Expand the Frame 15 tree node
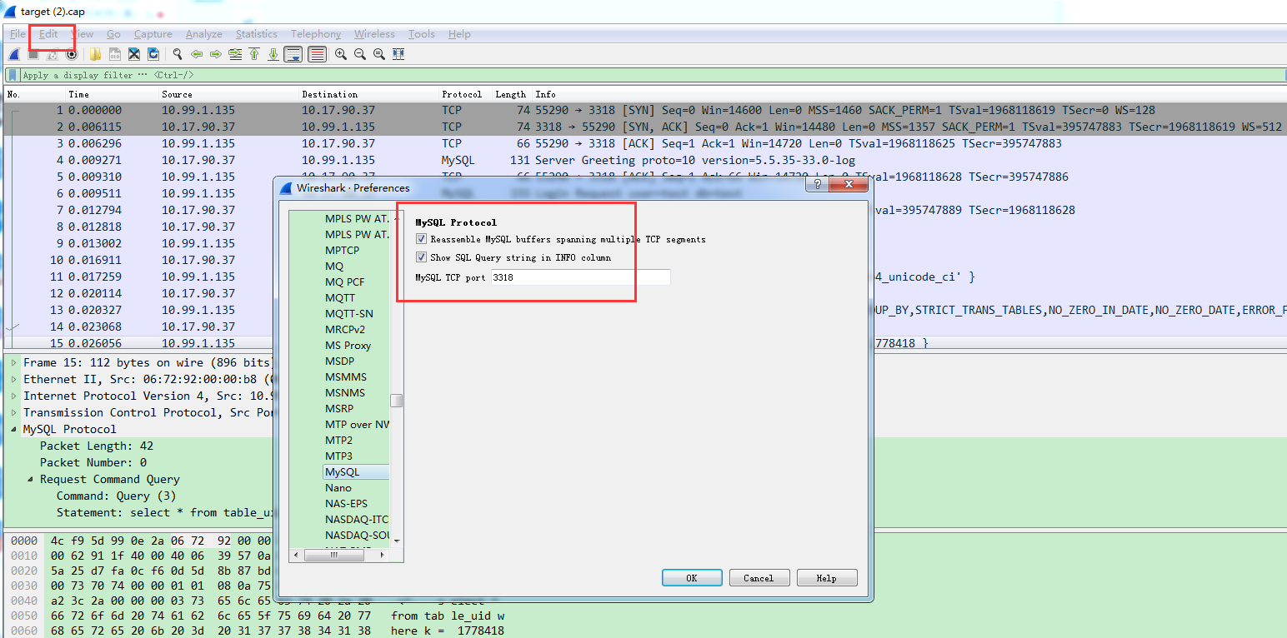Image resolution: width=1287 pixels, height=638 pixels. click(14, 362)
